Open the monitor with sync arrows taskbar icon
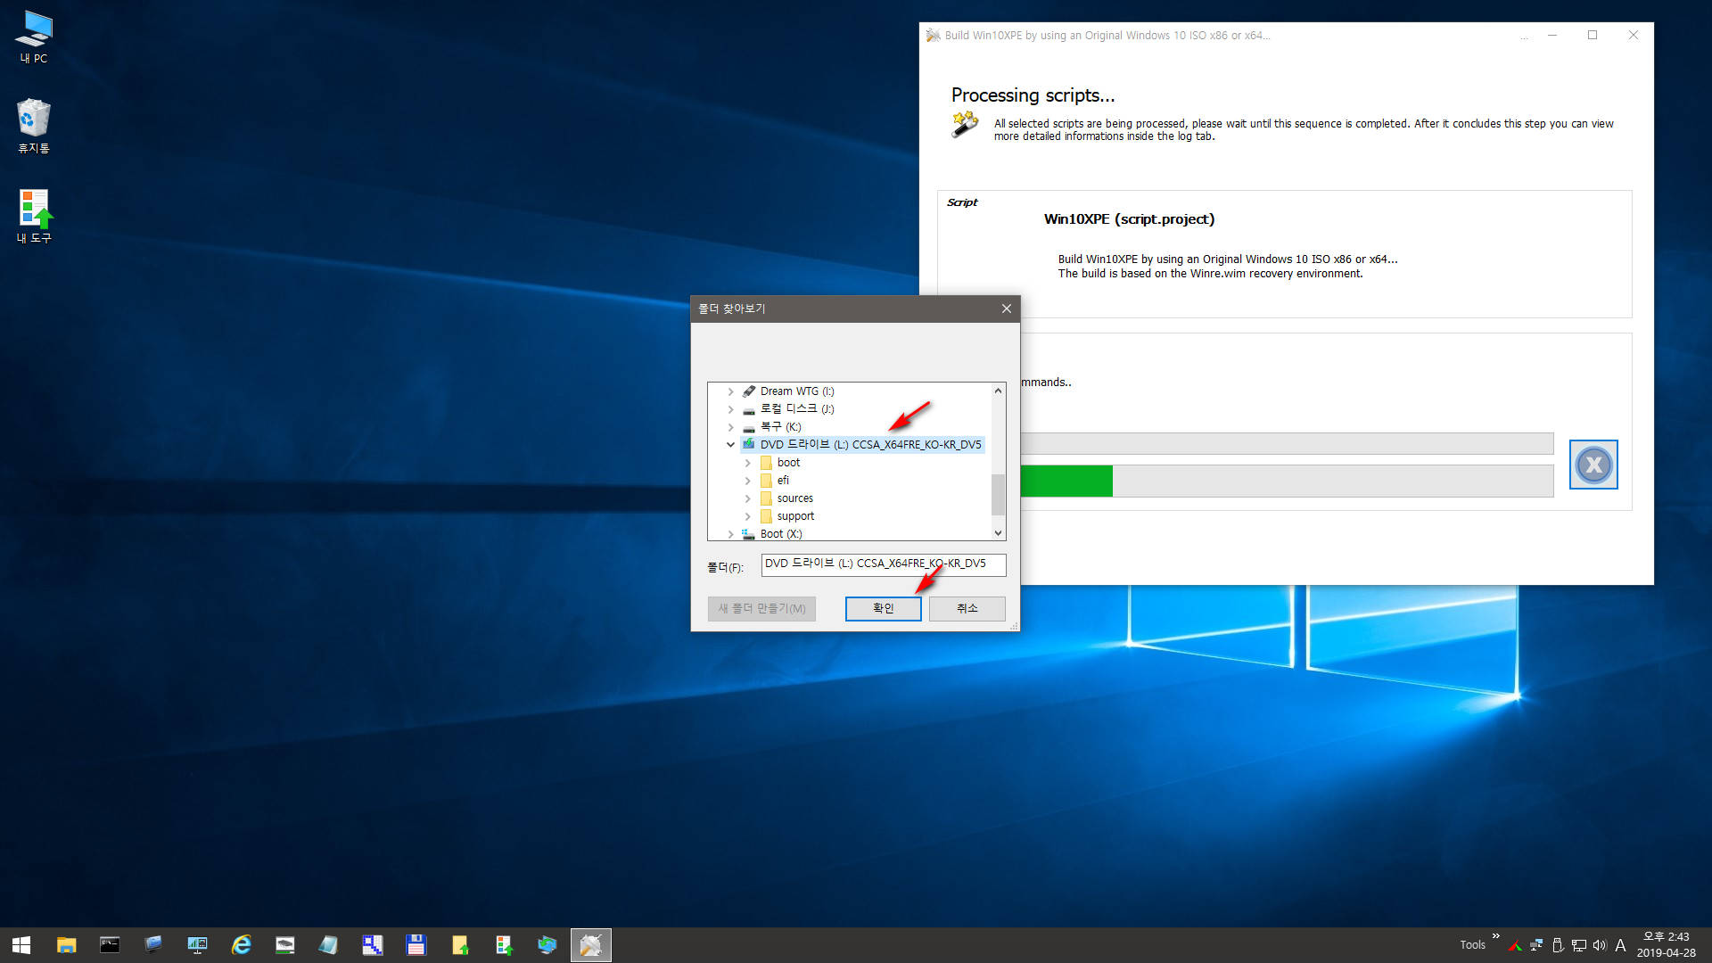Viewport: 1712px width, 963px height. [547, 945]
